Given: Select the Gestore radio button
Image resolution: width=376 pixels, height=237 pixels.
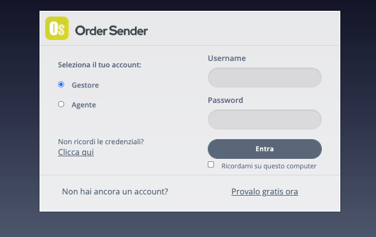Looking at the screenshot, I should (x=61, y=85).
